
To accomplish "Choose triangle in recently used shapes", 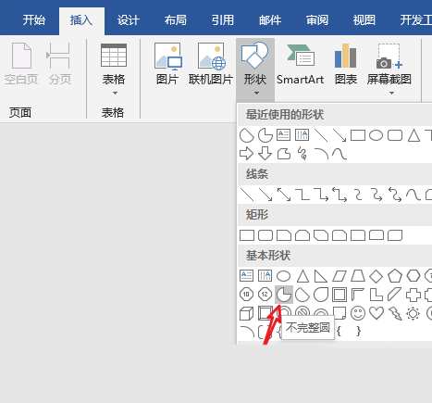I will pos(413,135).
